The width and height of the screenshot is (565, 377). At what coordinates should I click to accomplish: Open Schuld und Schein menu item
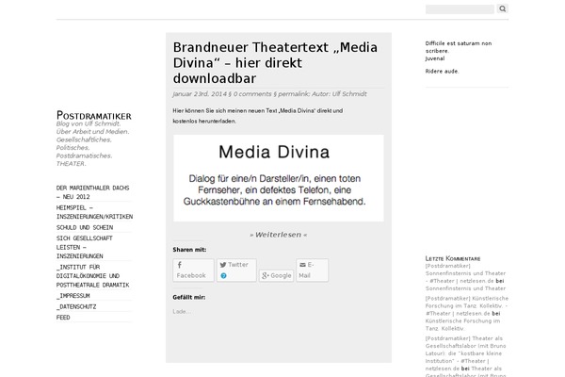click(85, 228)
